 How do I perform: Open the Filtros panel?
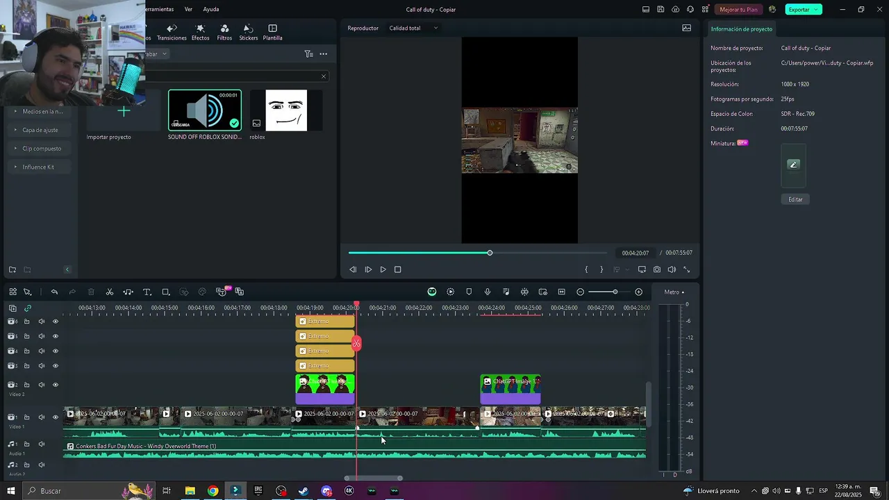pyautogui.click(x=224, y=32)
